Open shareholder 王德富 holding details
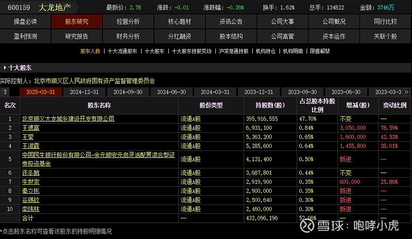Viewport: 412px width, 239px height. (31, 128)
